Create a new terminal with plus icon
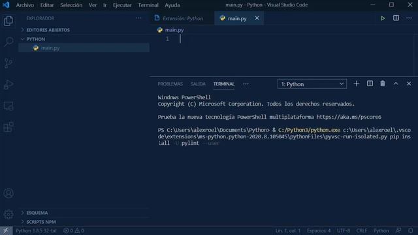 pos(356,84)
